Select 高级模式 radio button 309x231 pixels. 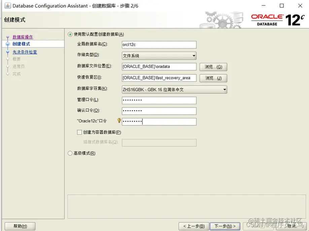pyautogui.click(x=70, y=153)
